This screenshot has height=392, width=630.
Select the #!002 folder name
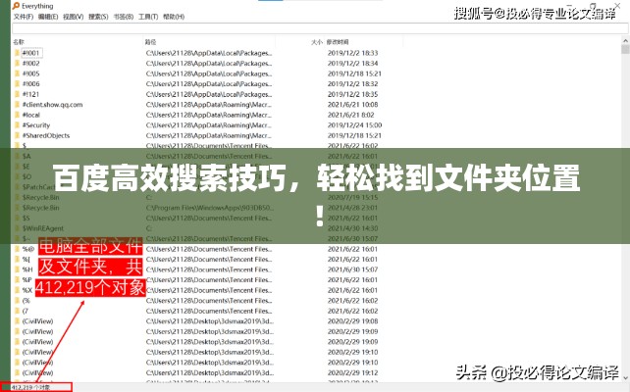tap(31, 64)
